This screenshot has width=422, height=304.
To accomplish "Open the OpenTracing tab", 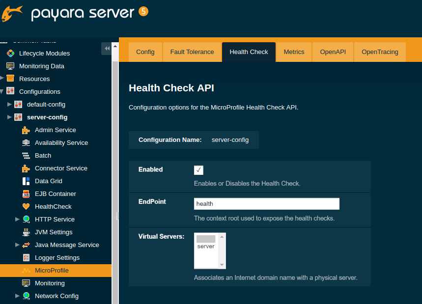I will tap(380, 52).
